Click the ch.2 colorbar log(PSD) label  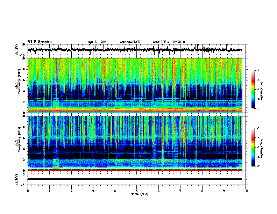[262, 149]
